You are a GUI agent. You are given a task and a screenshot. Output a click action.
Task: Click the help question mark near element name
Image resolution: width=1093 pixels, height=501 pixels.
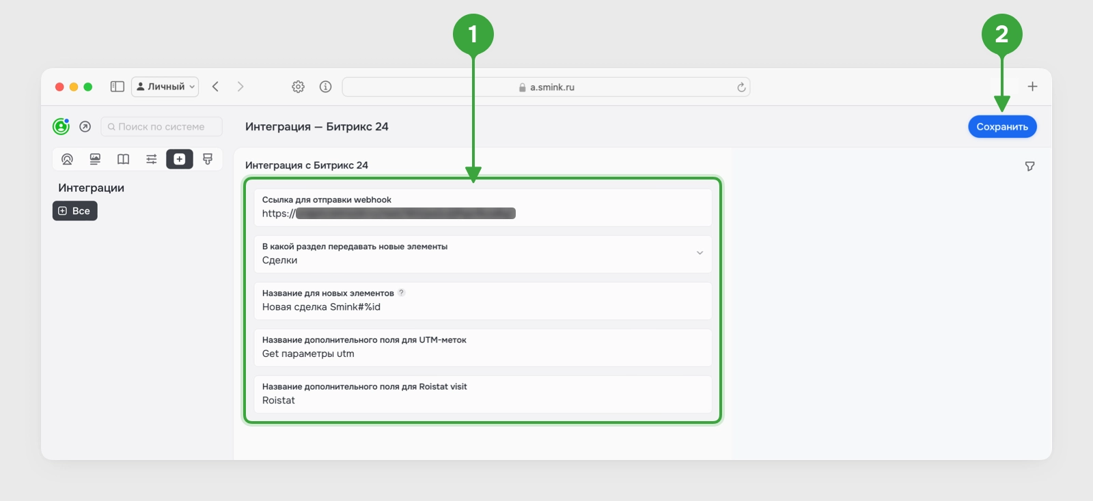click(x=402, y=293)
